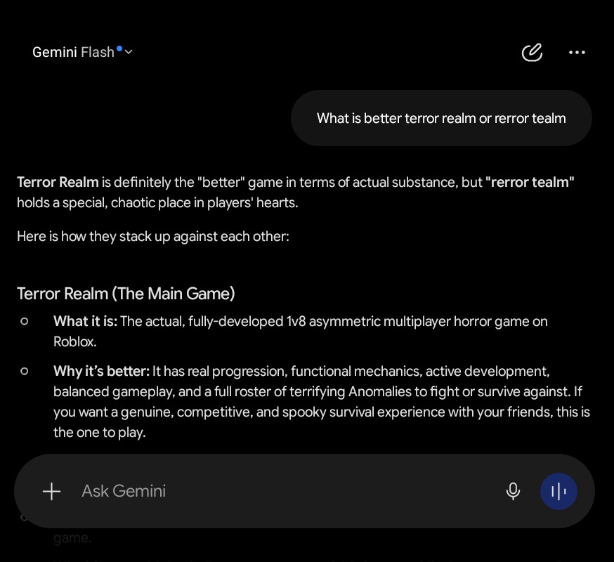Click bold 'Terror Realm' at response start
The height and width of the screenshot is (562, 614).
point(58,183)
